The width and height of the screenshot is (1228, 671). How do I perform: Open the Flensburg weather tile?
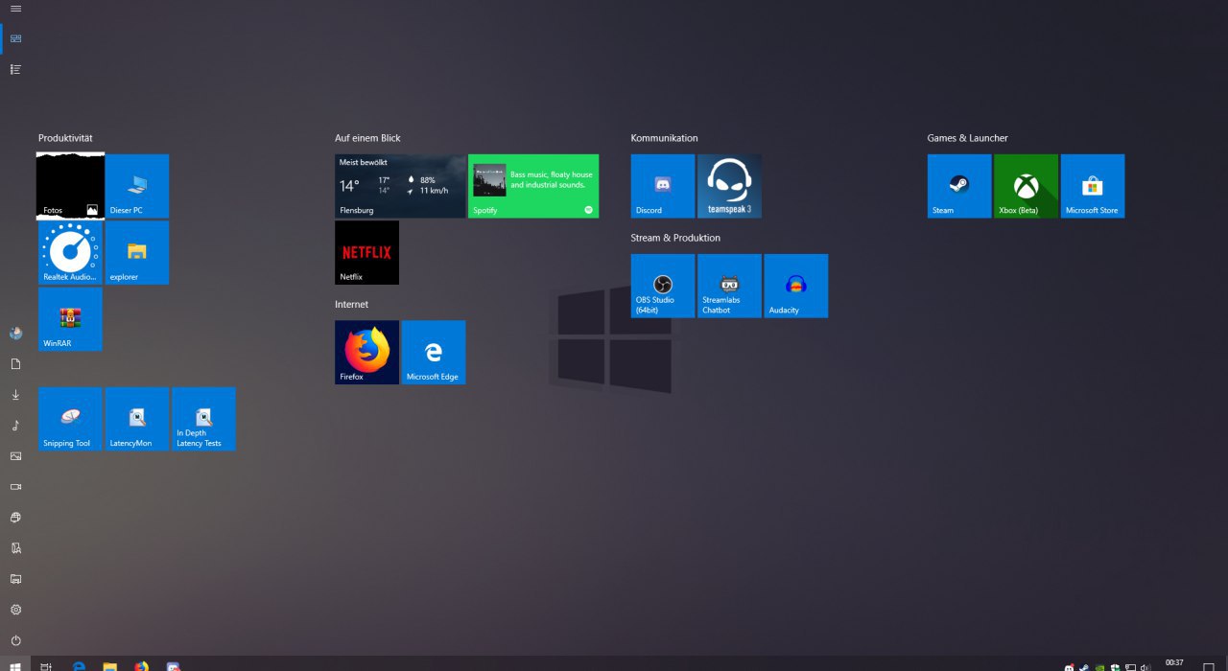[x=400, y=186]
